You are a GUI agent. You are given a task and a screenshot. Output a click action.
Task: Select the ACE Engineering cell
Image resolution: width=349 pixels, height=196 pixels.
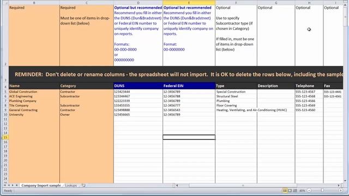tap(34, 96)
